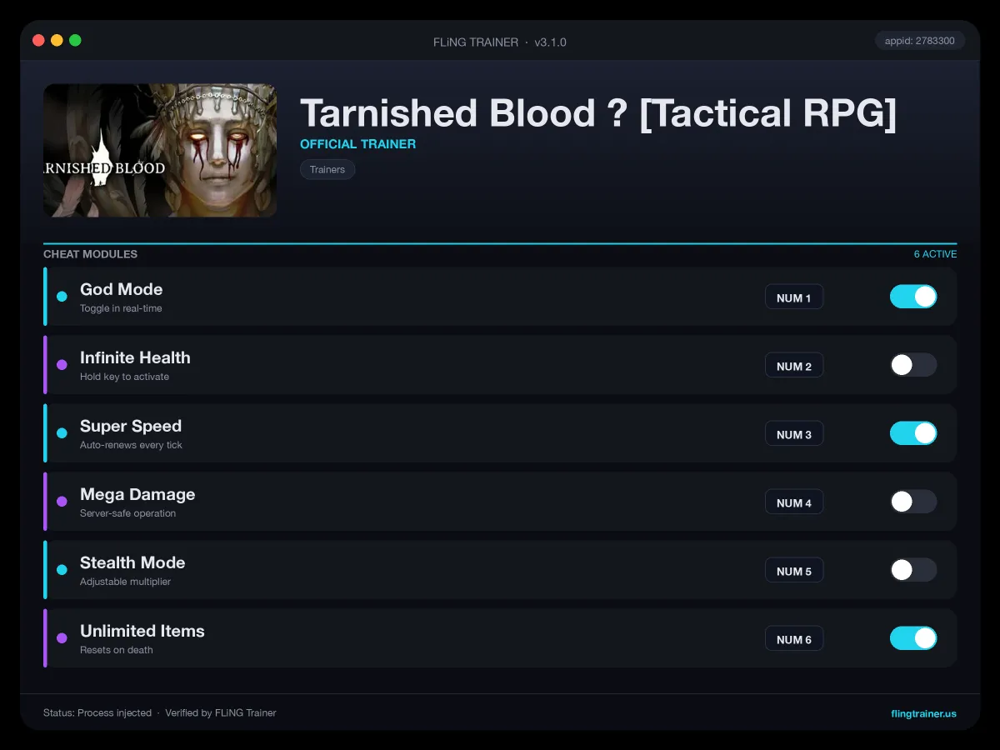Select the NUM 6 hotkey badge

click(x=794, y=639)
